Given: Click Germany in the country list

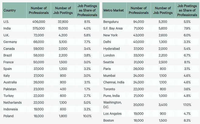Looking at the screenshot, I should point(10,42).
